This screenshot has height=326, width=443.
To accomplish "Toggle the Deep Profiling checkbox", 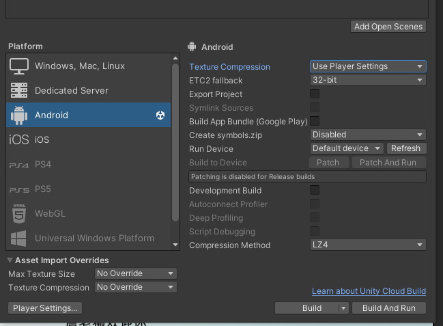I will pos(315,217).
